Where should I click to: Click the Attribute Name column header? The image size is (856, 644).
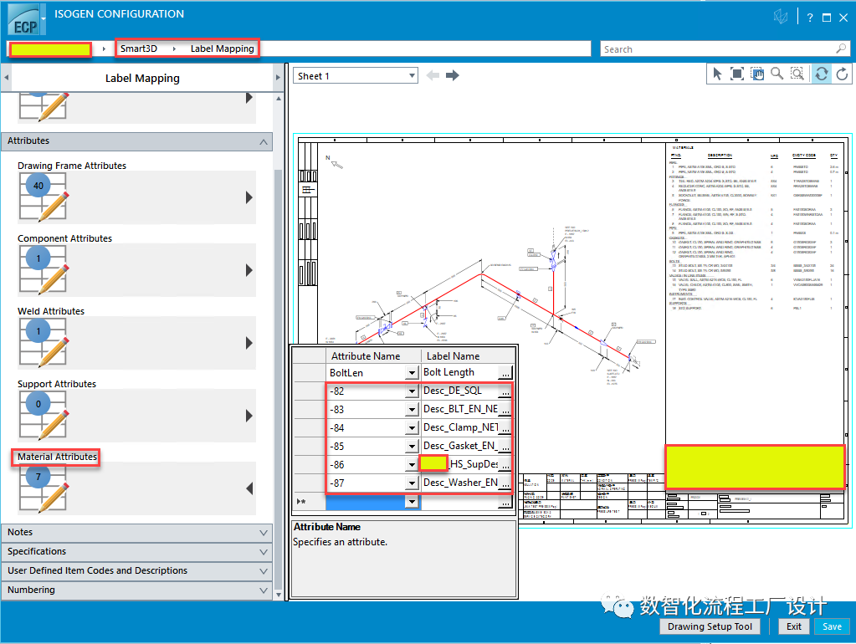tap(373, 355)
